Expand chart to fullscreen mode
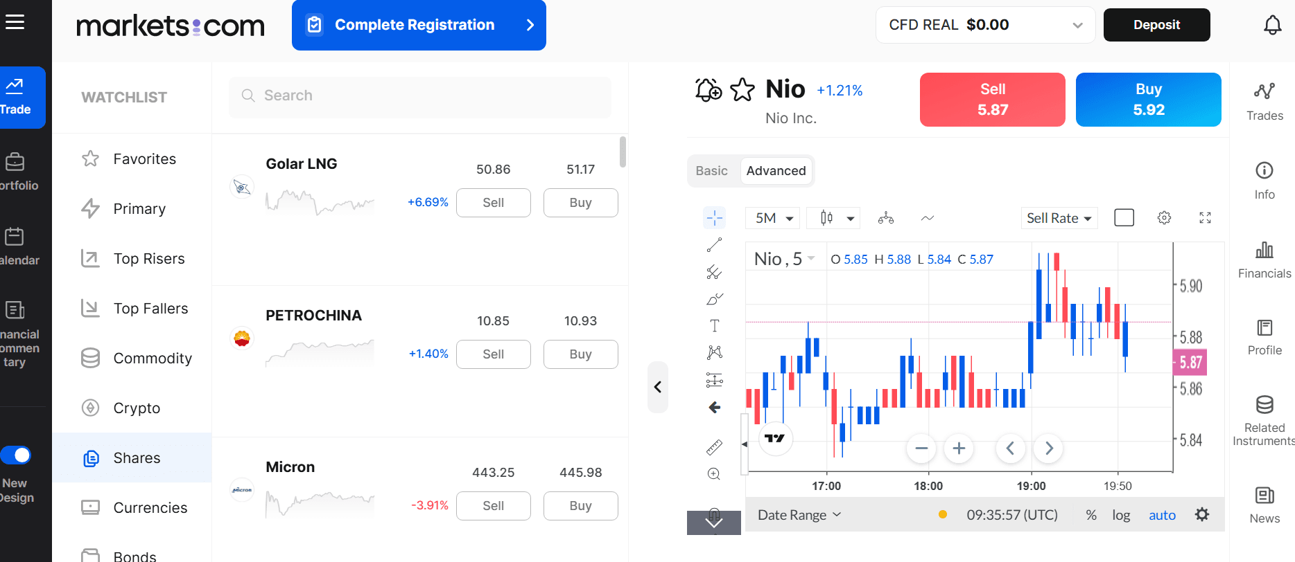 (x=1205, y=218)
